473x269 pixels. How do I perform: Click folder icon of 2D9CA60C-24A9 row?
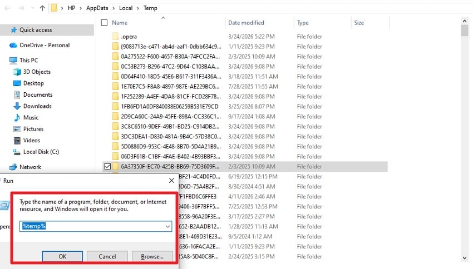115,116
